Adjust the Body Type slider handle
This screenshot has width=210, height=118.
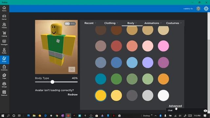point(52,82)
